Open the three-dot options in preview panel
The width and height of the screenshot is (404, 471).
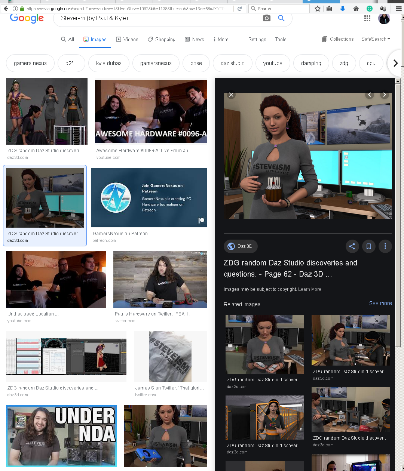tap(385, 246)
